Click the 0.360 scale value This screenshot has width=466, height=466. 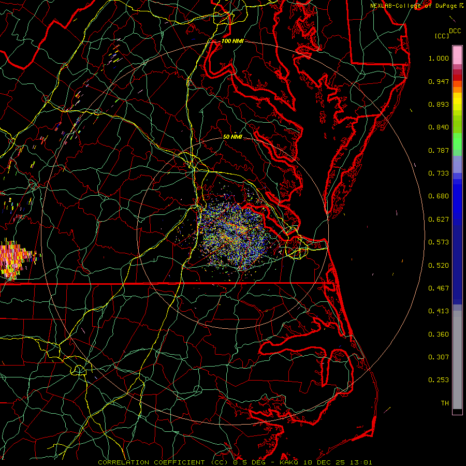pos(439,334)
